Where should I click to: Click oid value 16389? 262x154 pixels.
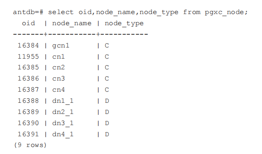click(x=28, y=112)
